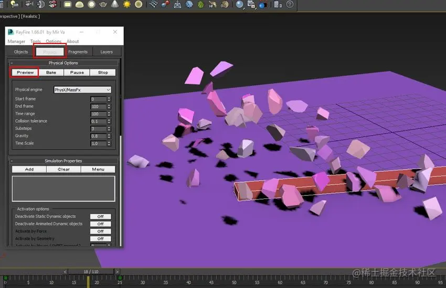Click the empty Simulation Properties list box
The height and width of the screenshot is (288, 446).
63,189
